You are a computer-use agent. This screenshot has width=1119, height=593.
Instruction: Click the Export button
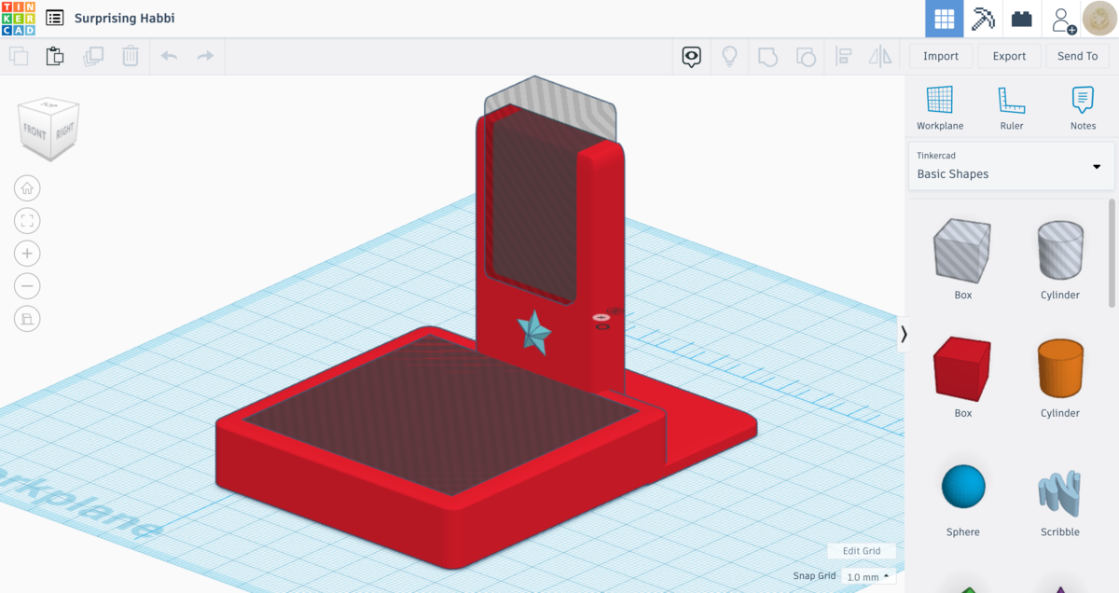[x=1009, y=56]
